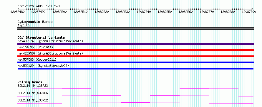Click the RefSeq Genes track title
The height and width of the screenshot is (107, 262).
pos(30,82)
